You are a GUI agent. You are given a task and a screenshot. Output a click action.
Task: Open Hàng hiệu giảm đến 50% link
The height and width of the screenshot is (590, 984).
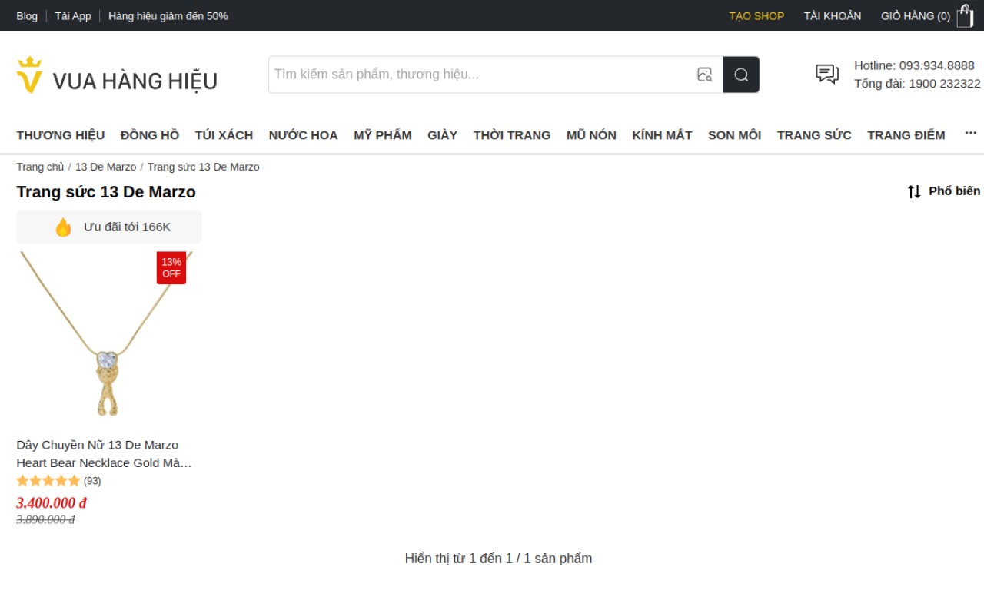[168, 15]
